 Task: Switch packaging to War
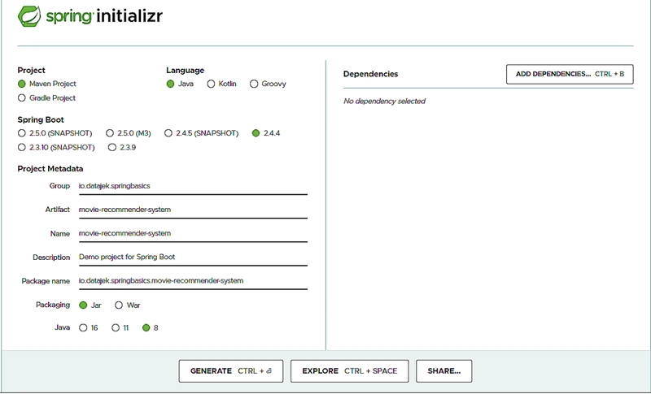click(119, 305)
